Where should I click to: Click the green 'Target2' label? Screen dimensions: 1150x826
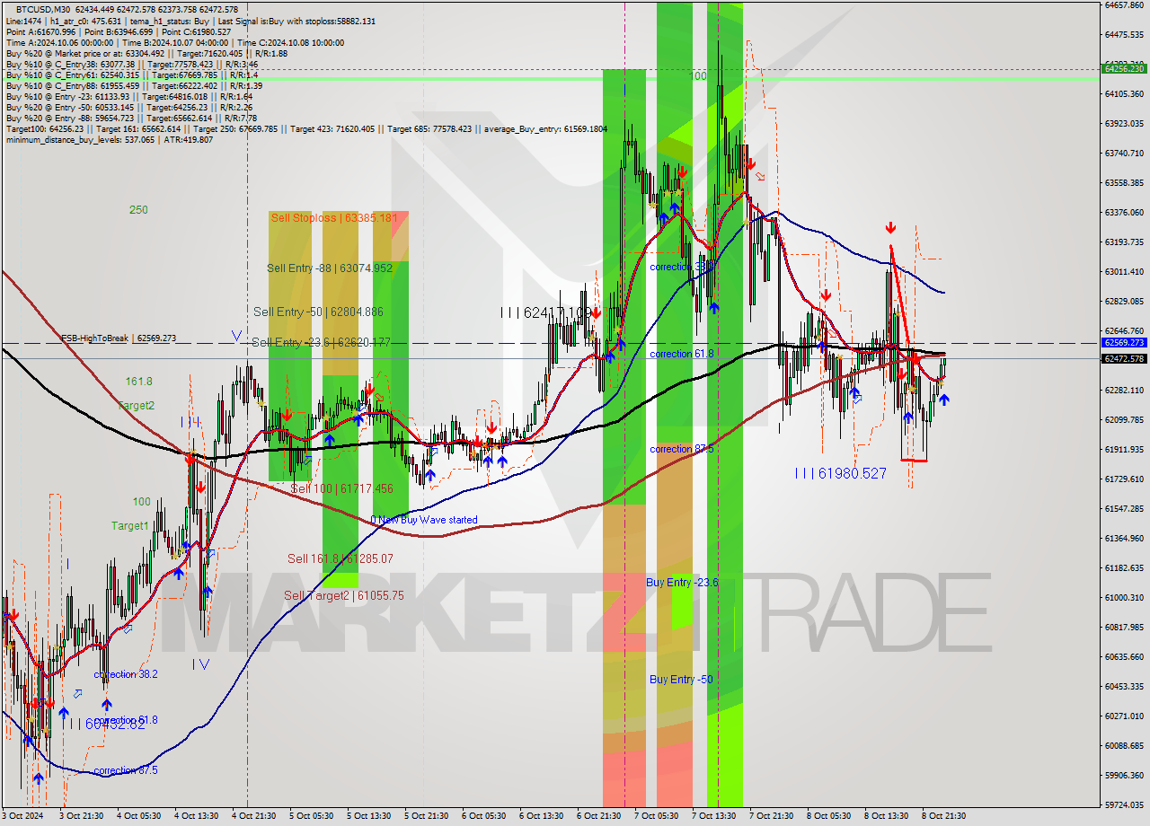(x=136, y=406)
